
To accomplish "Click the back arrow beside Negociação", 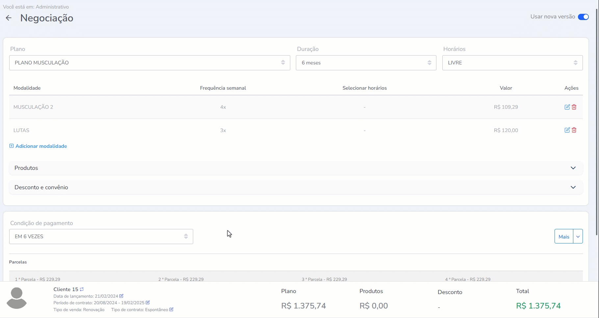I will (x=9, y=18).
